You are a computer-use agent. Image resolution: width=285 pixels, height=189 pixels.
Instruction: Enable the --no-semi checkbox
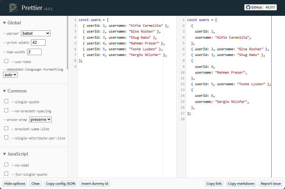coord(6,165)
